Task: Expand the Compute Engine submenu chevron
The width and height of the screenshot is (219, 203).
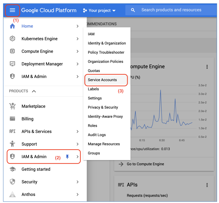Action: (x=77, y=51)
